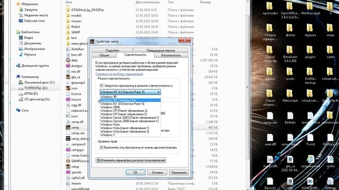Image resolution: width=339 pixels, height=190 pixels.
Task: Open the npcmodes desktop folder
Action: [270, 8]
